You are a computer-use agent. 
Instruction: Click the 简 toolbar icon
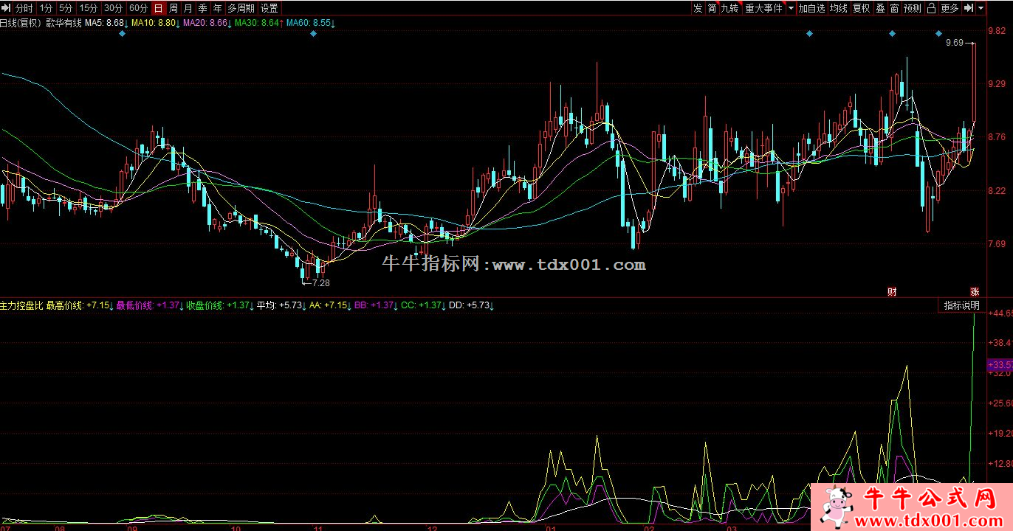point(712,8)
